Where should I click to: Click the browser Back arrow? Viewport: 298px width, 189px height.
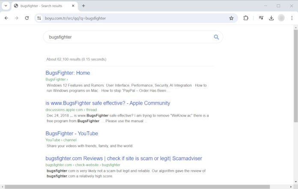tap(6, 18)
